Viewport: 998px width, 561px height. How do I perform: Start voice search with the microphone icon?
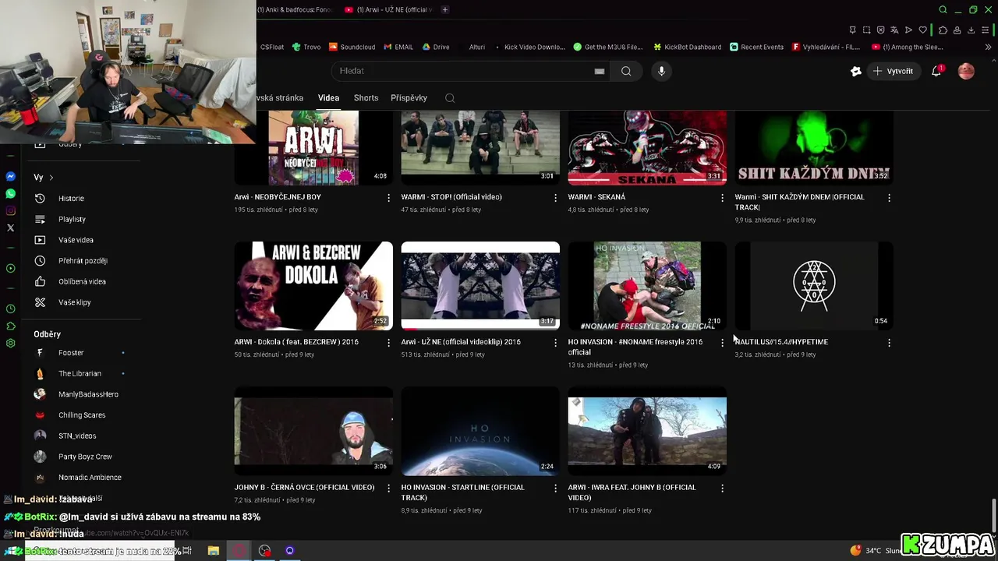tap(661, 71)
